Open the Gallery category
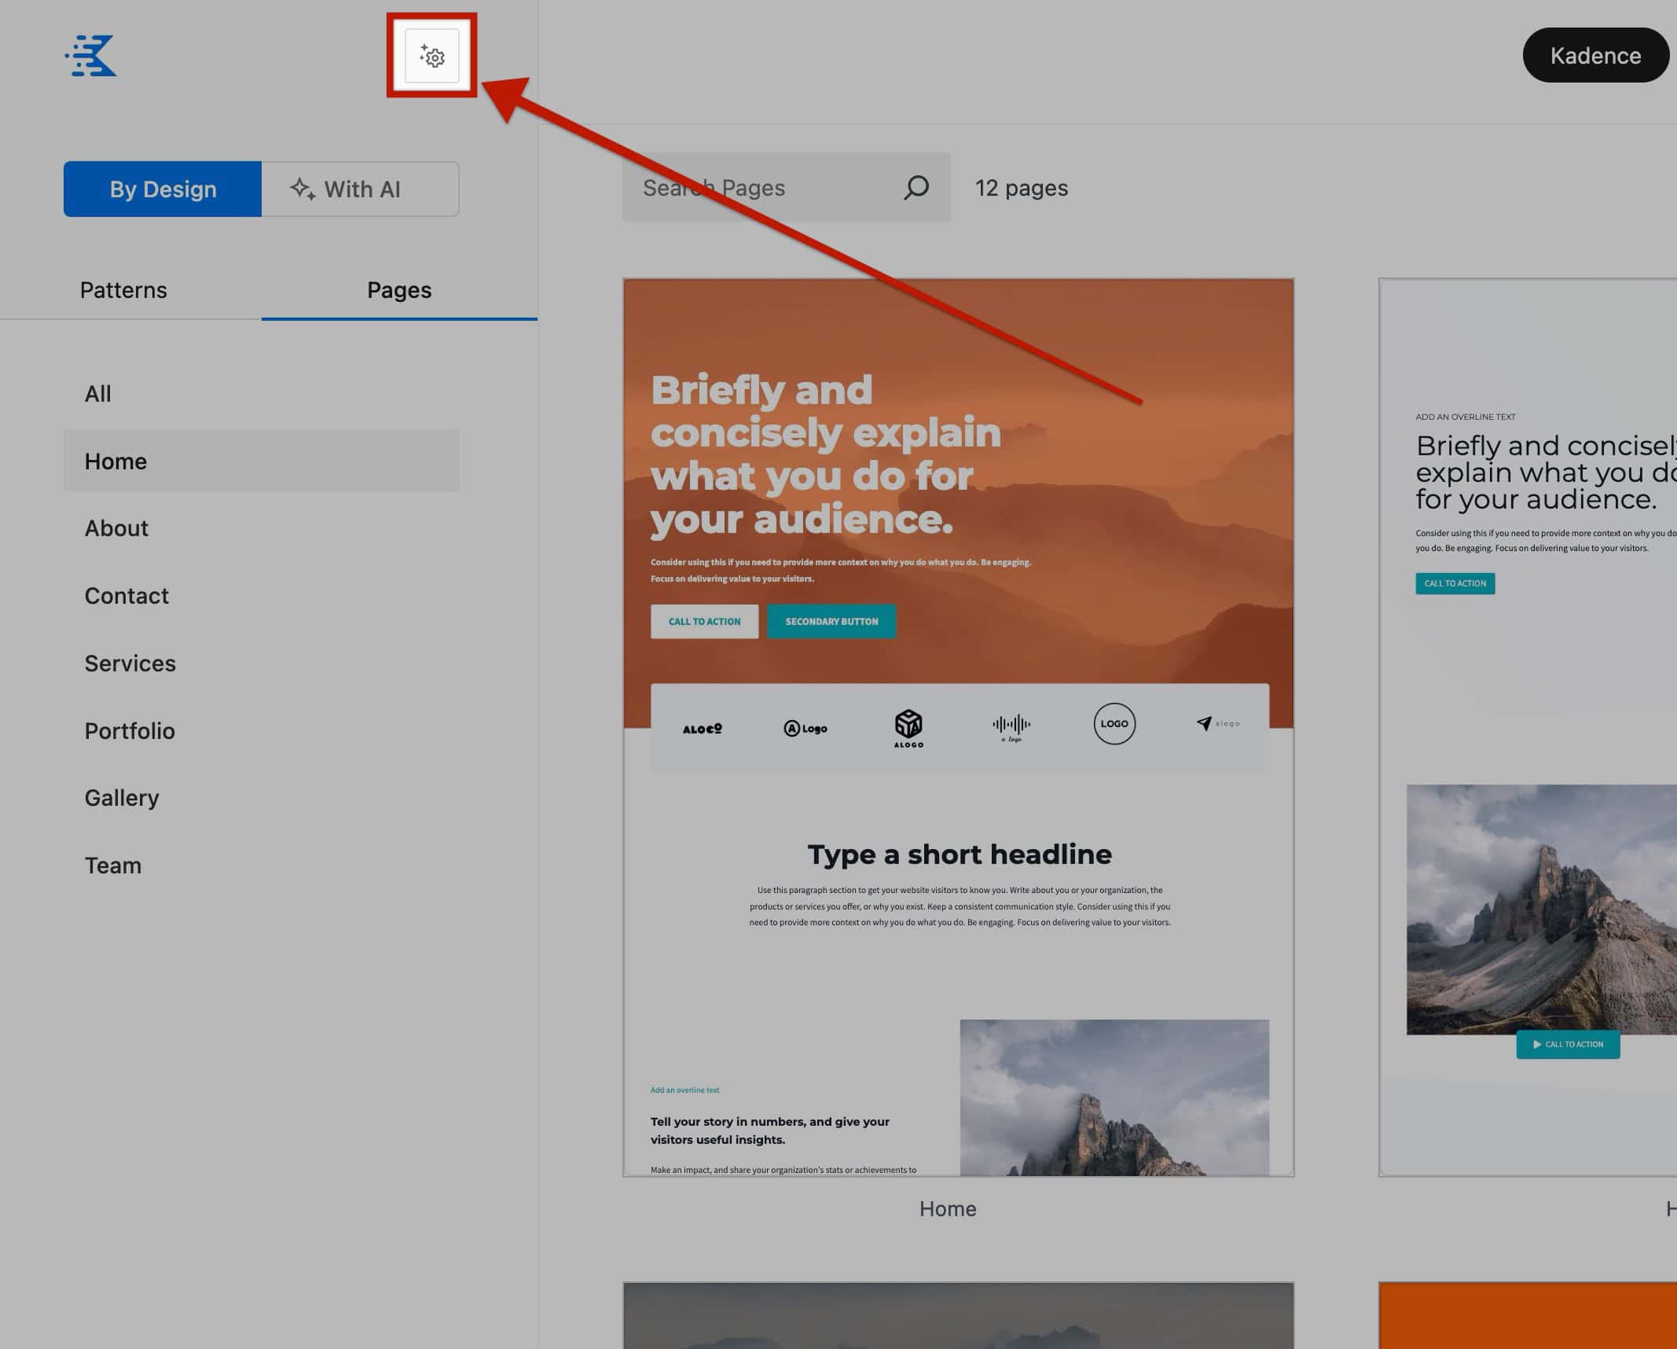Image resolution: width=1677 pixels, height=1349 pixels. 122,797
